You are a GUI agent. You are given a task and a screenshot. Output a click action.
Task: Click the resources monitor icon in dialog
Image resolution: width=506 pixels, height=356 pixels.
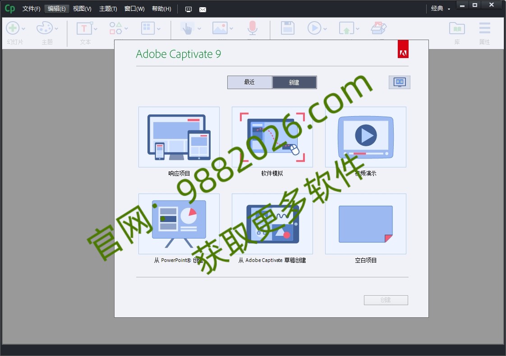click(400, 82)
